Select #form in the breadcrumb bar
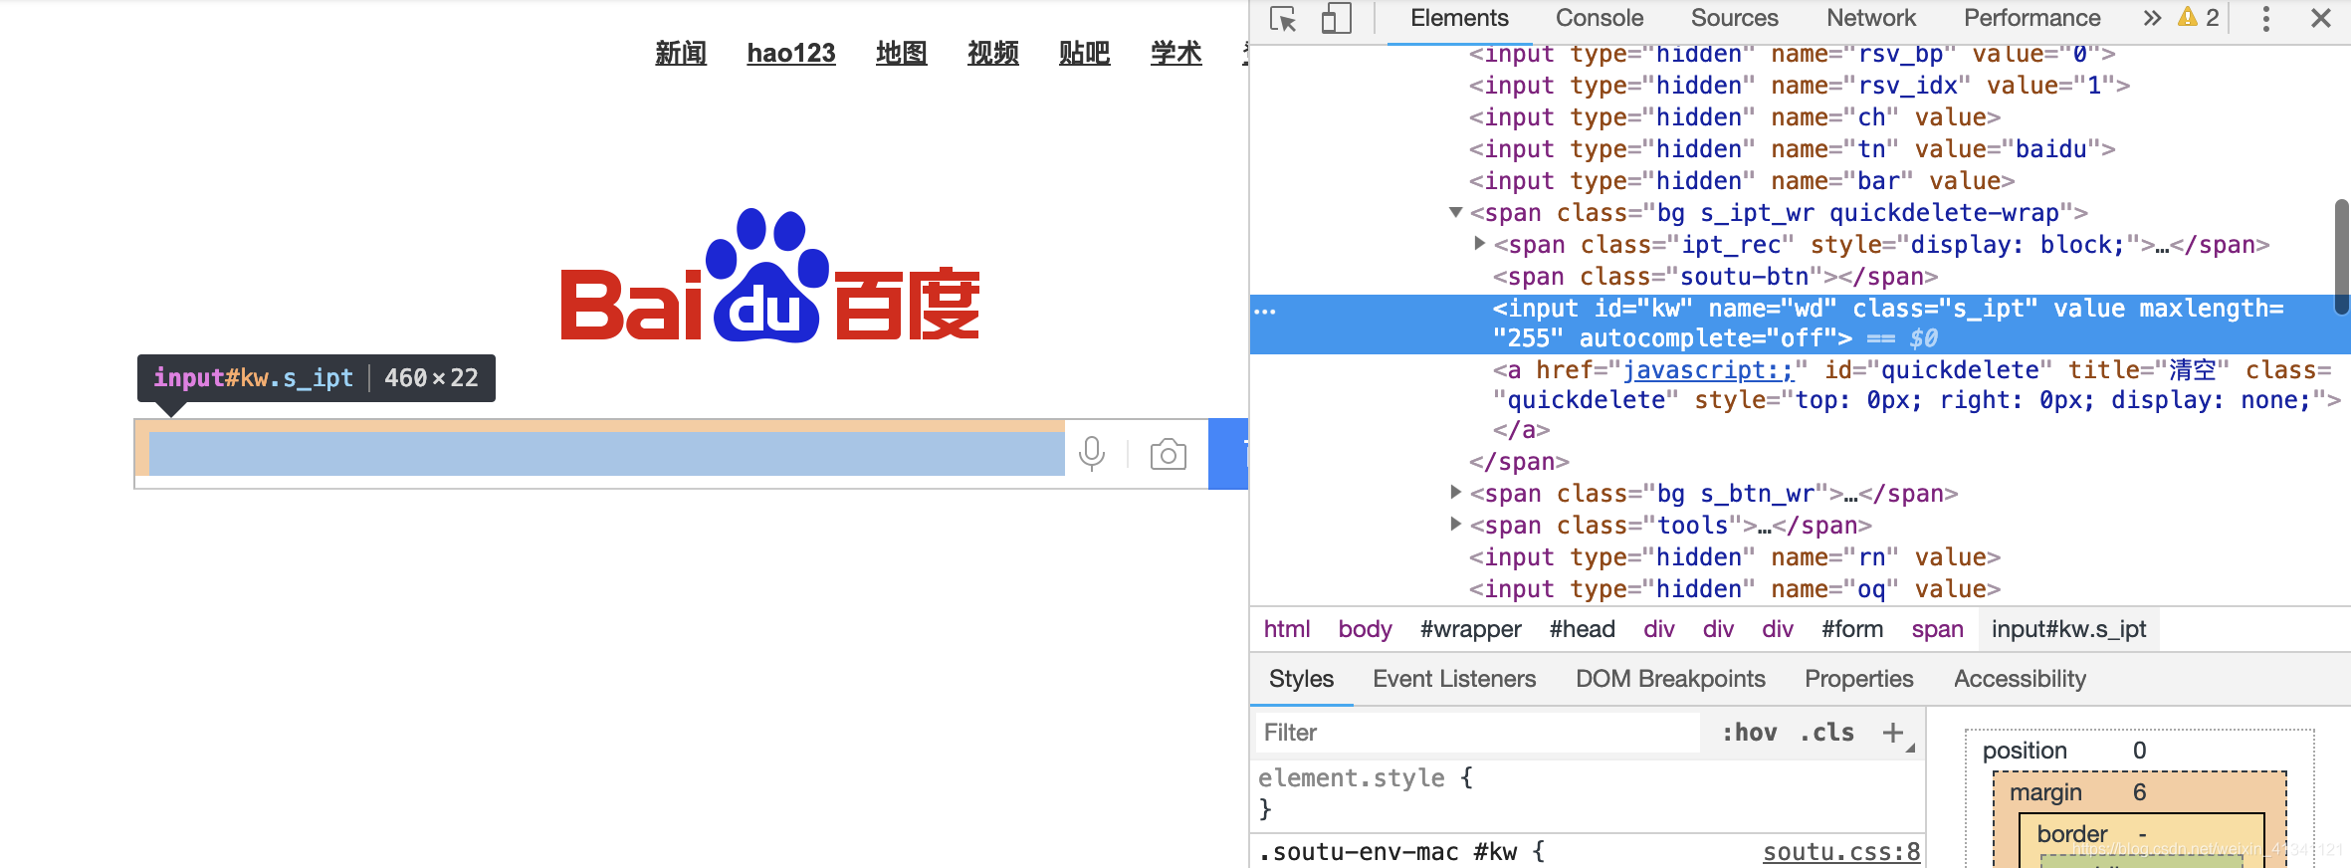 [1852, 629]
